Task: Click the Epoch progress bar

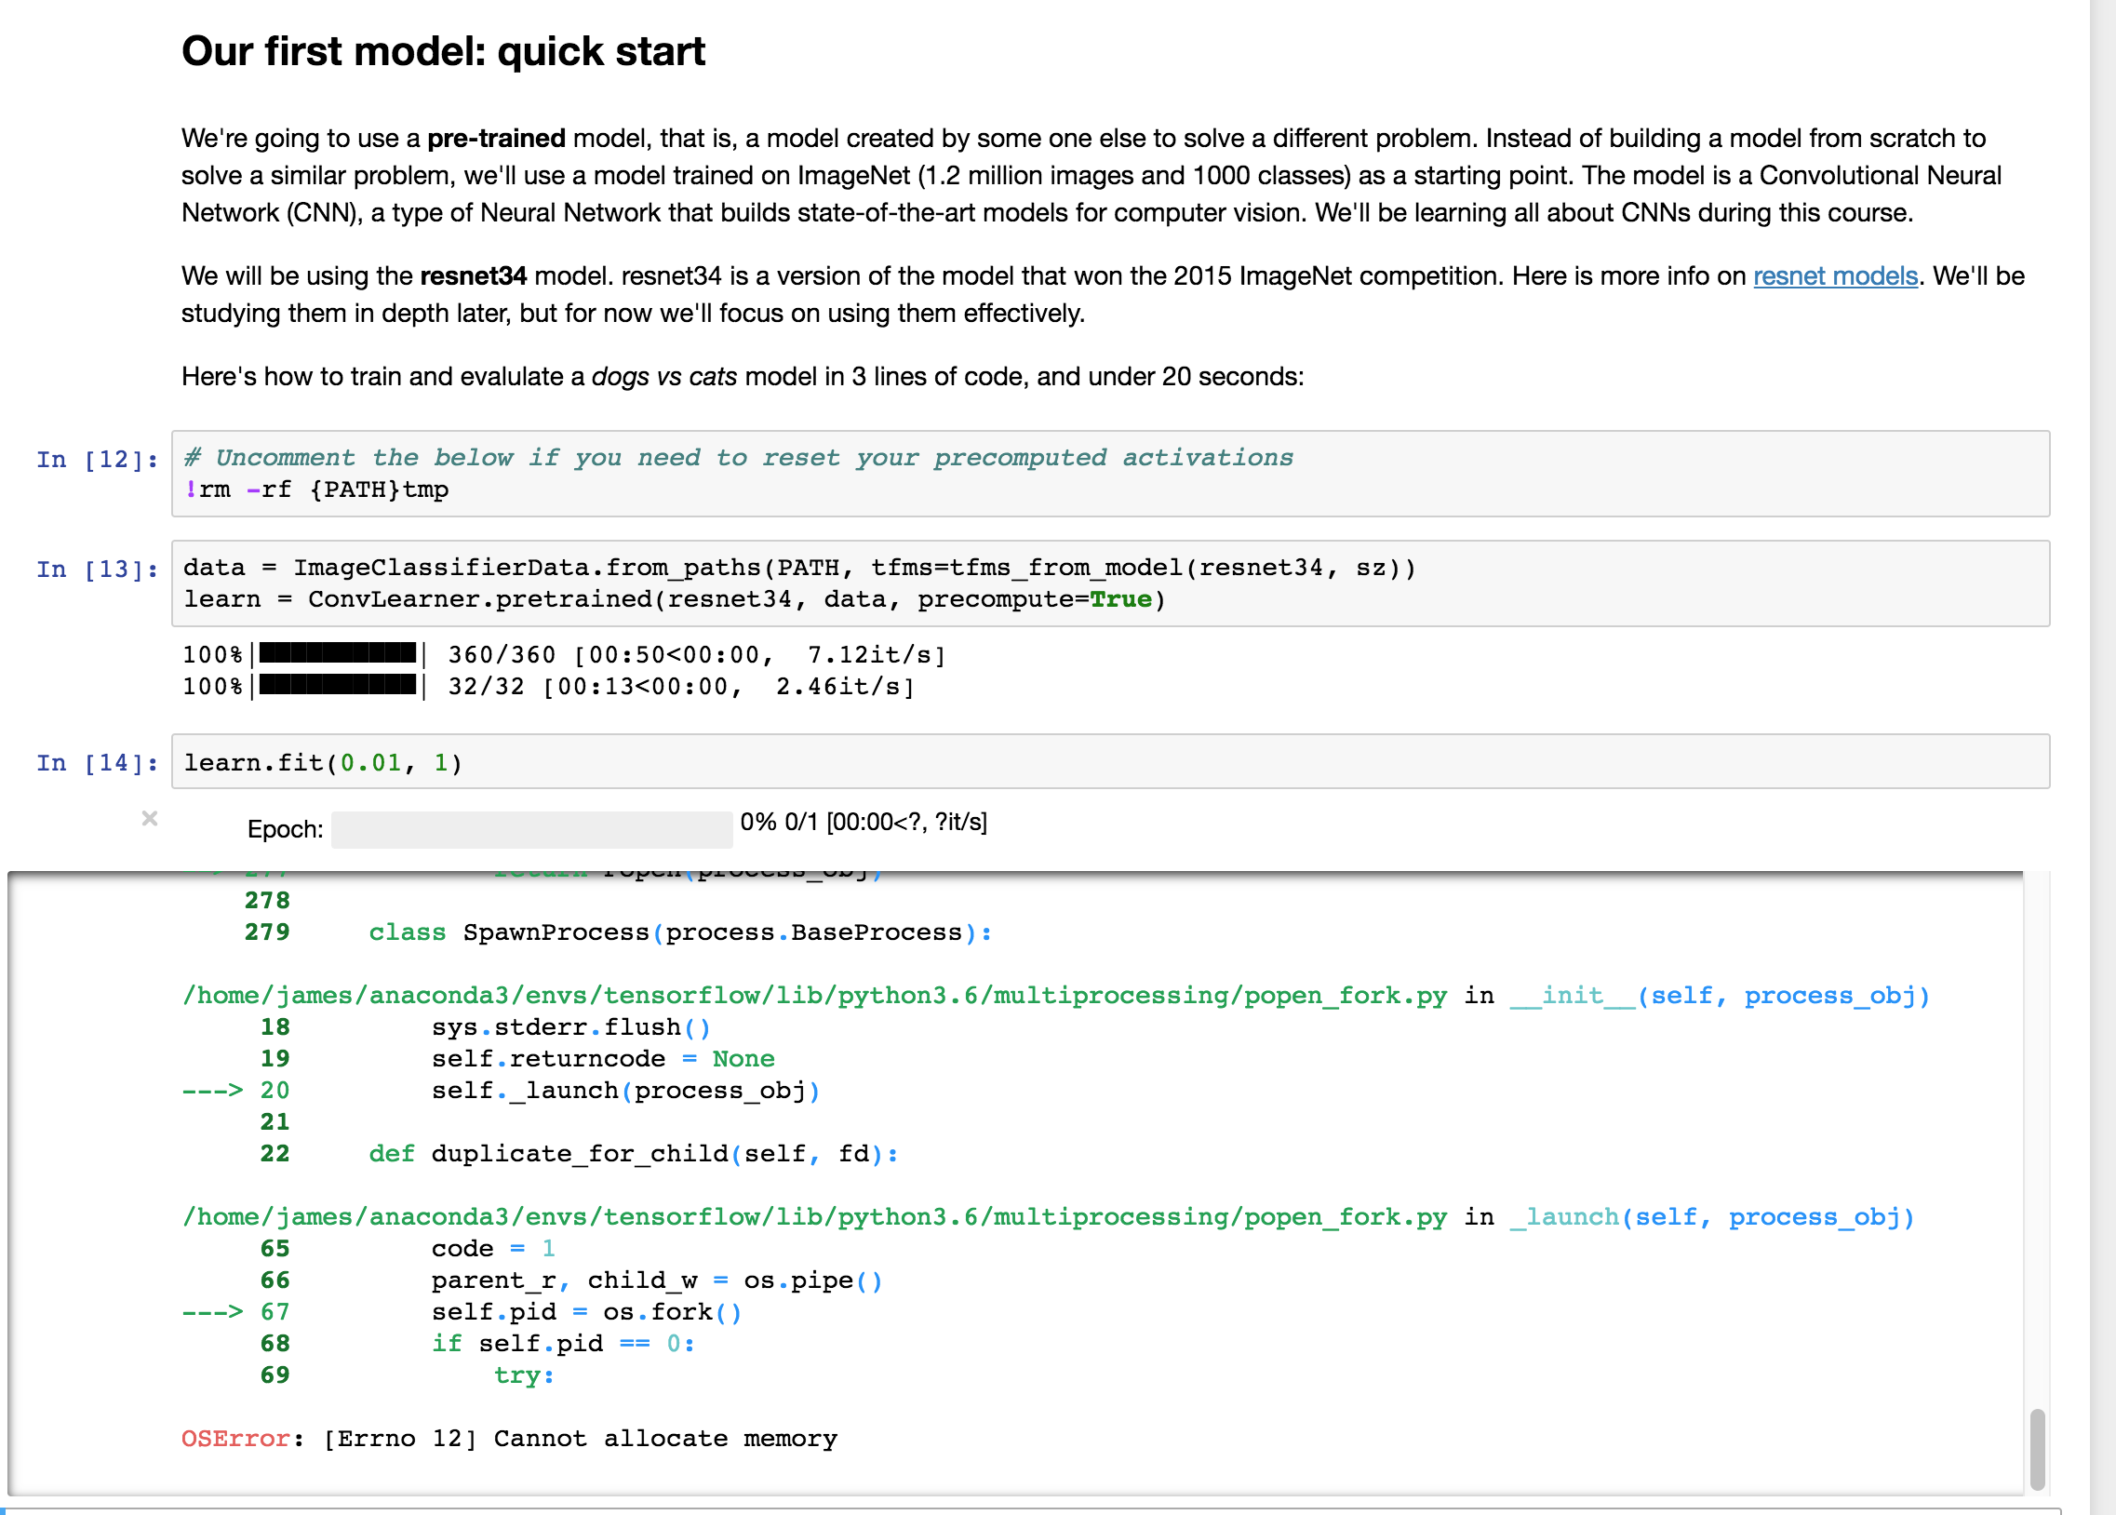Action: point(531,829)
